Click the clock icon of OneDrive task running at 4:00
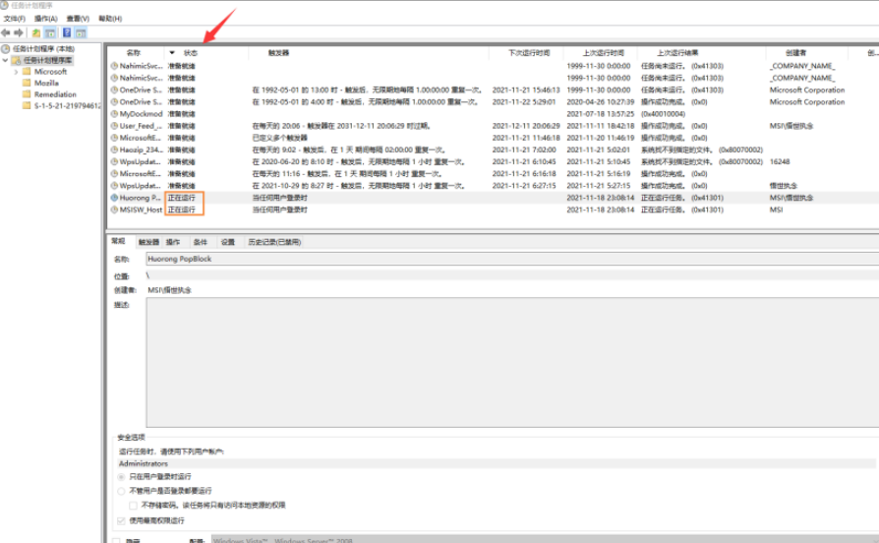Image resolution: width=879 pixels, height=543 pixels. pyautogui.click(x=114, y=101)
